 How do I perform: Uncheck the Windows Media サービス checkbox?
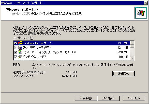point(16,43)
